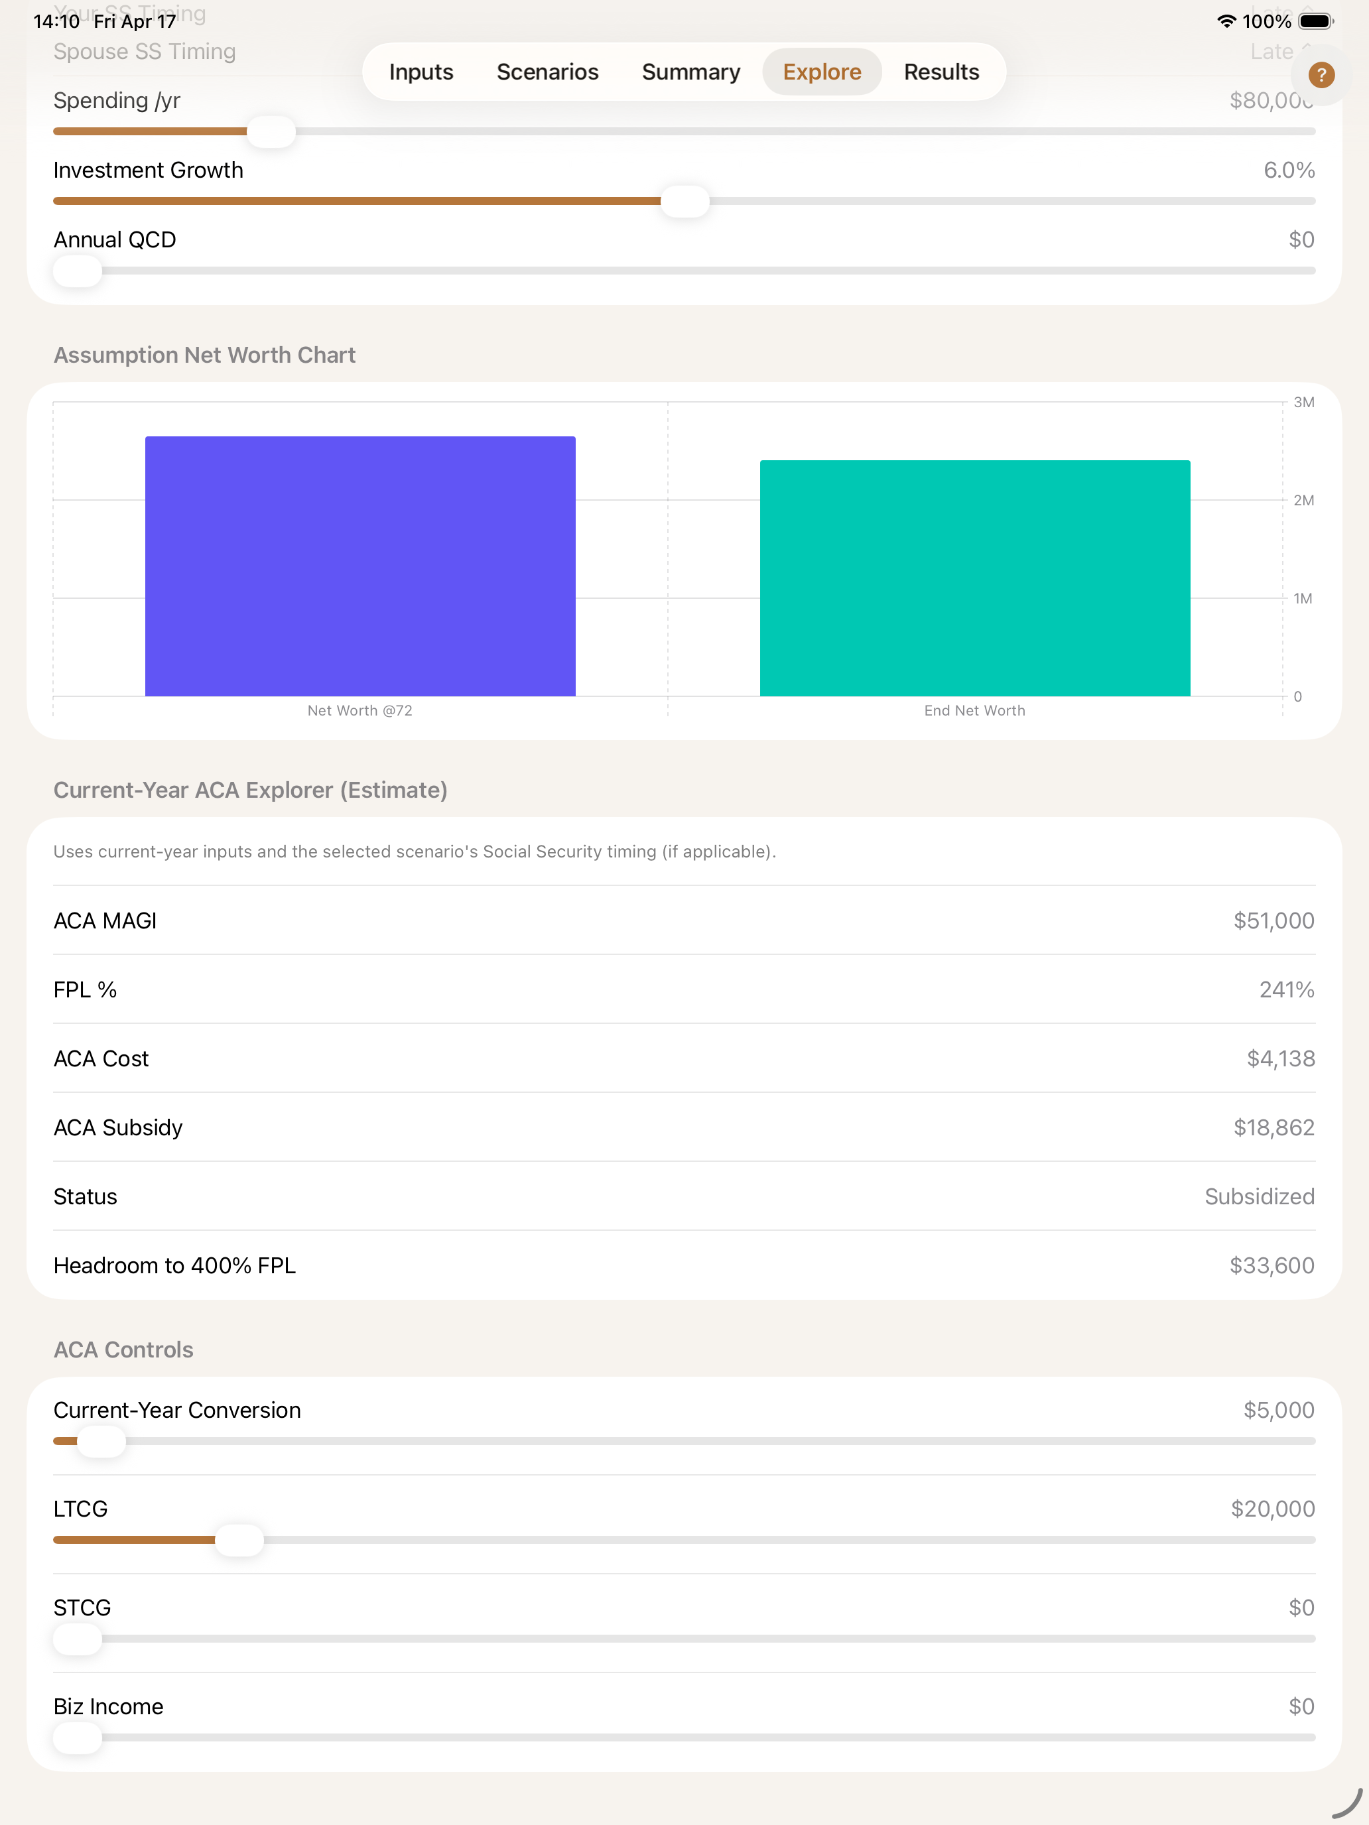Tap the LTCG $20,000 value
The height and width of the screenshot is (1825, 1369).
point(1272,1510)
